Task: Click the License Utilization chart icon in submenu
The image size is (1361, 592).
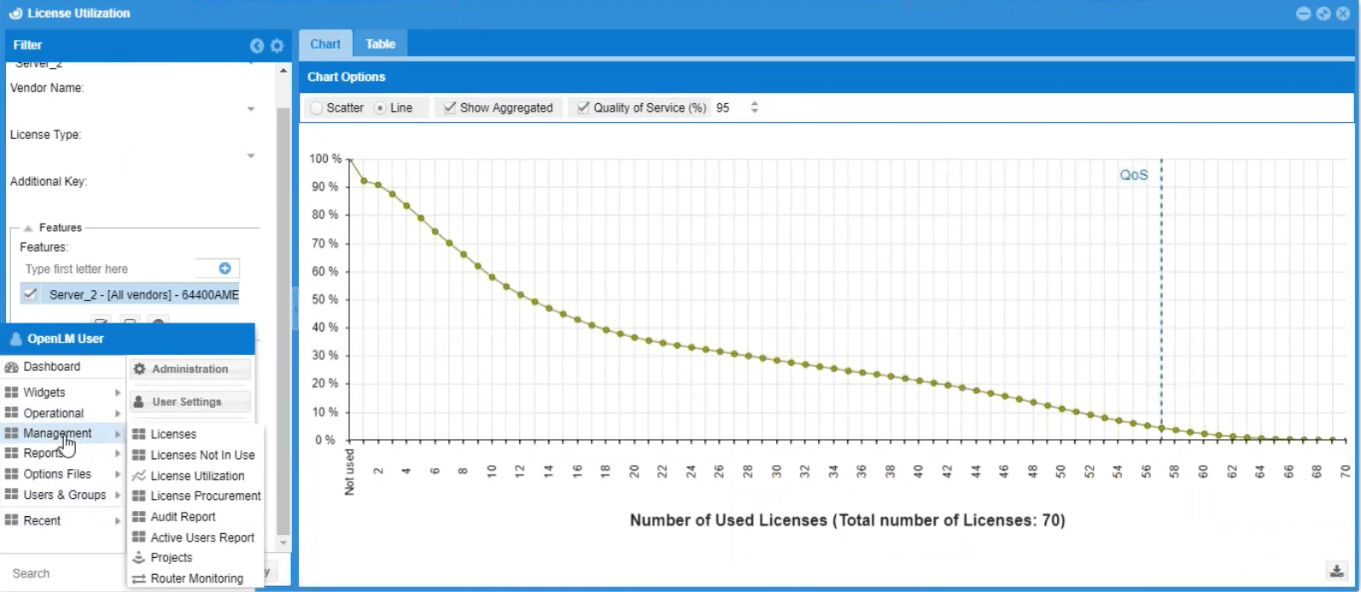Action: [x=138, y=476]
